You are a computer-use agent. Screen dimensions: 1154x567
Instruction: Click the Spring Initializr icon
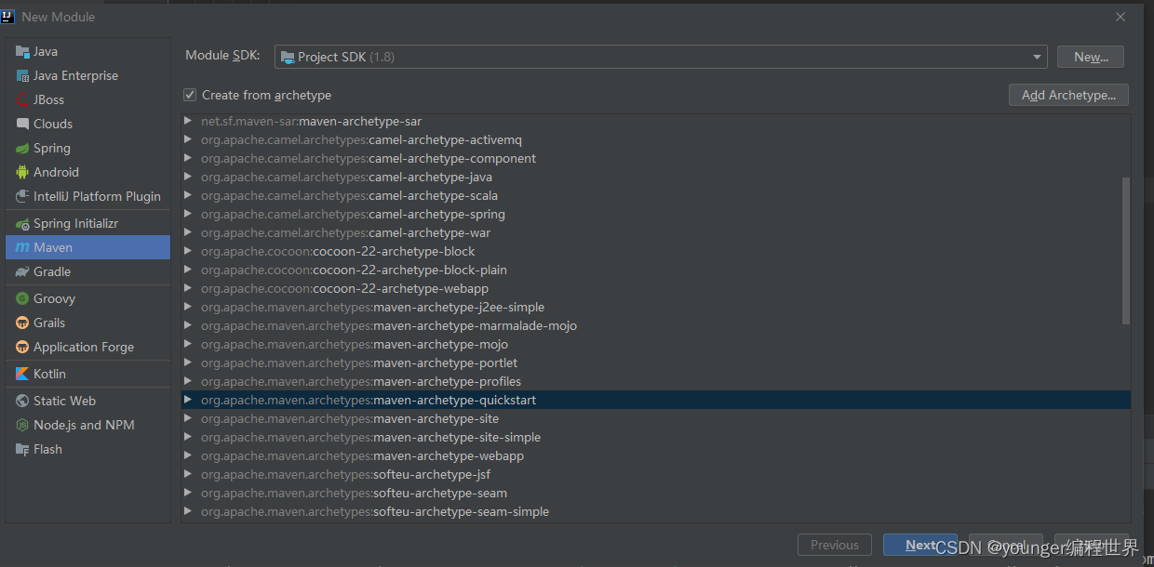coord(23,223)
